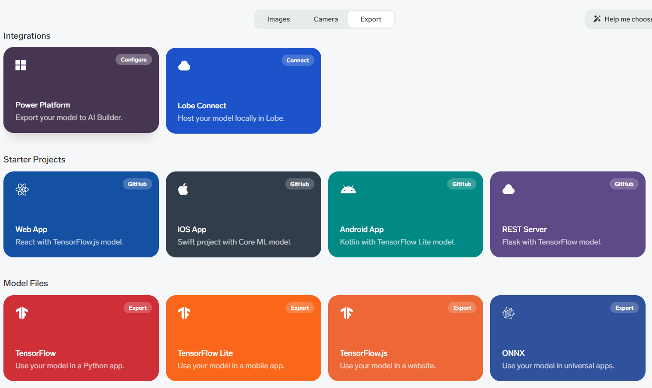
Task: Click the REST Server cloud icon
Action: [509, 189]
